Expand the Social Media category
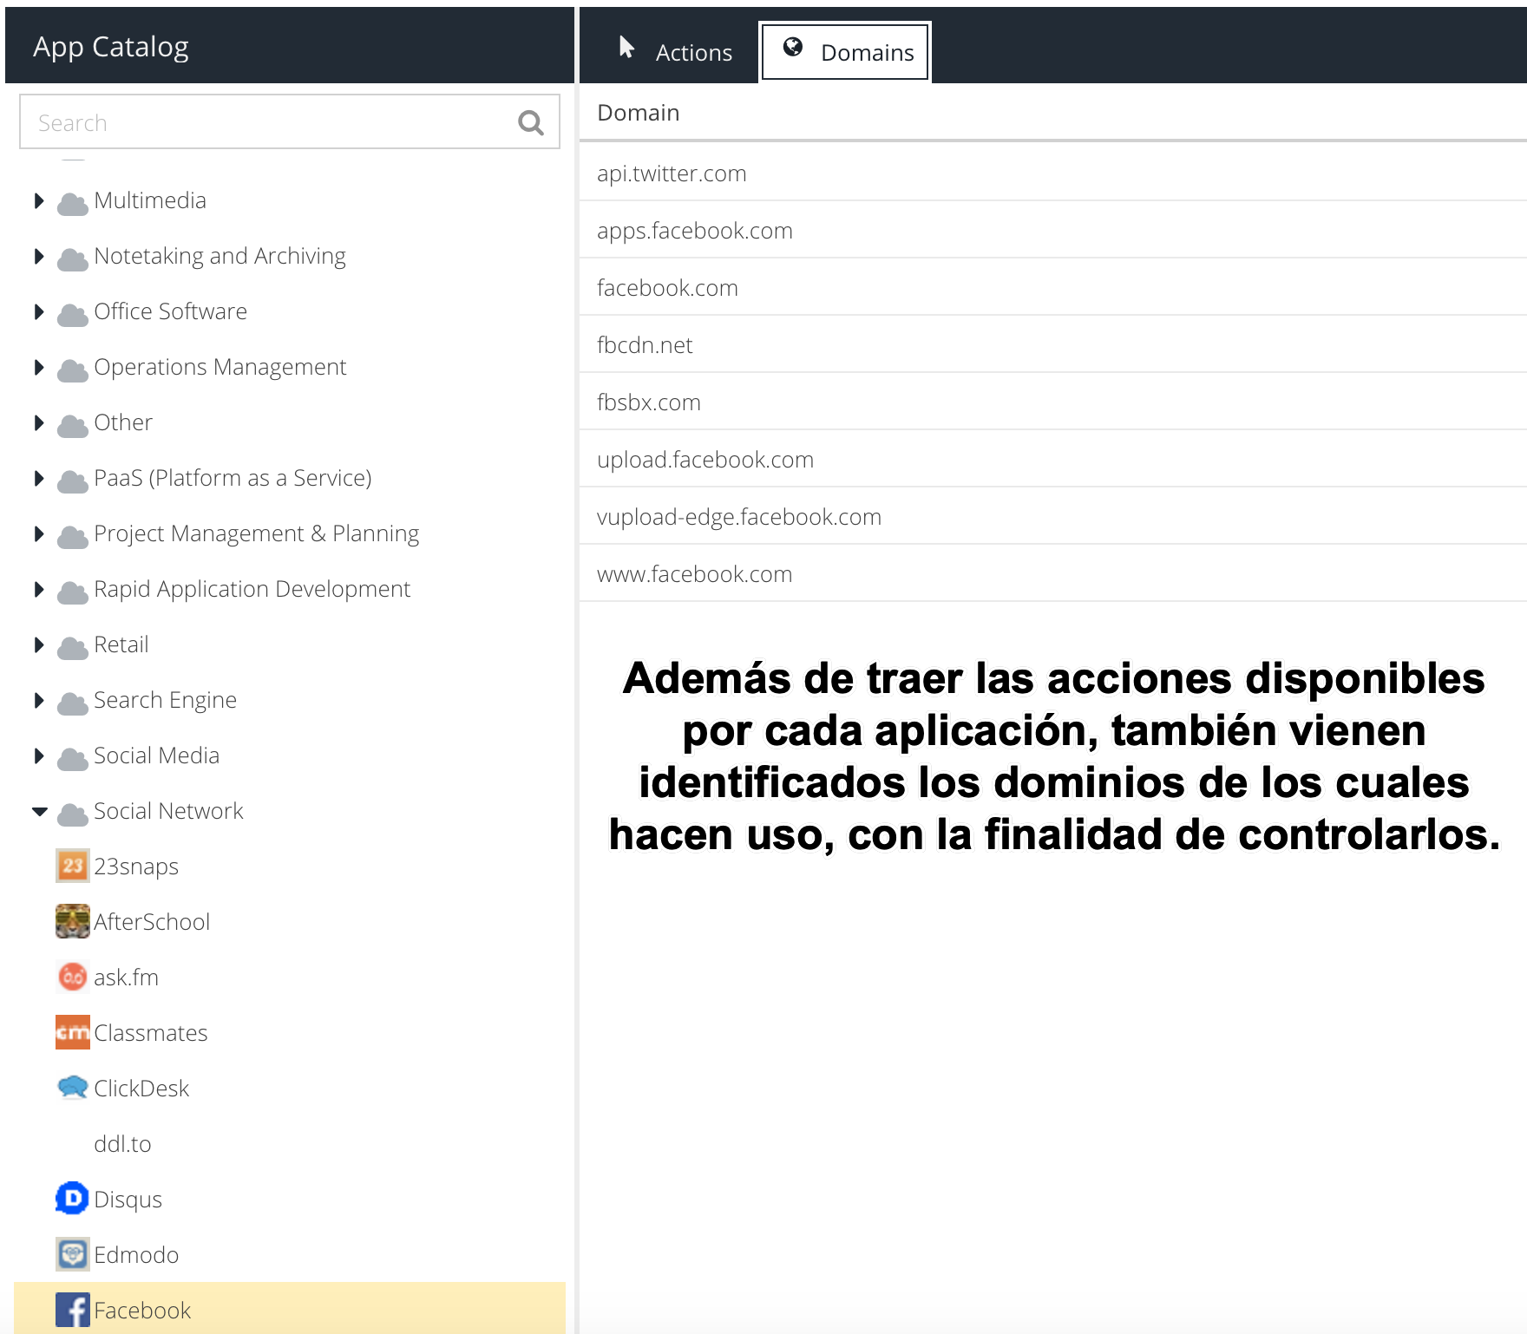This screenshot has width=1527, height=1334. 39,756
